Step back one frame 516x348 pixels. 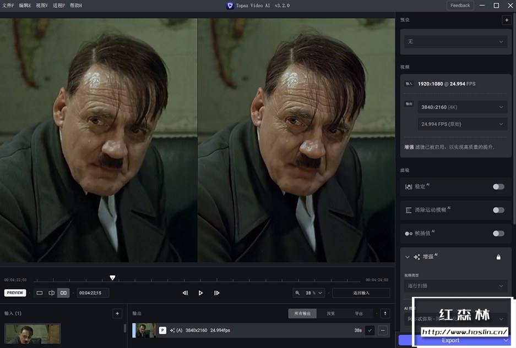pos(185,293)
